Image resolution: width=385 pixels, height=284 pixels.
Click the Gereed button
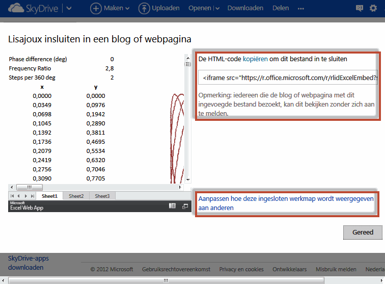click(363, 233)
